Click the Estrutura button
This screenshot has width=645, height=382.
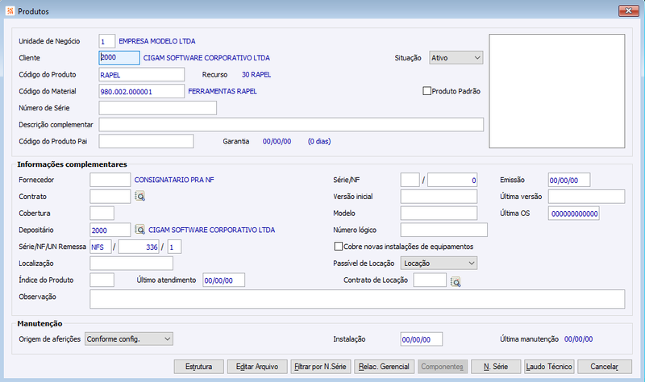198,367
